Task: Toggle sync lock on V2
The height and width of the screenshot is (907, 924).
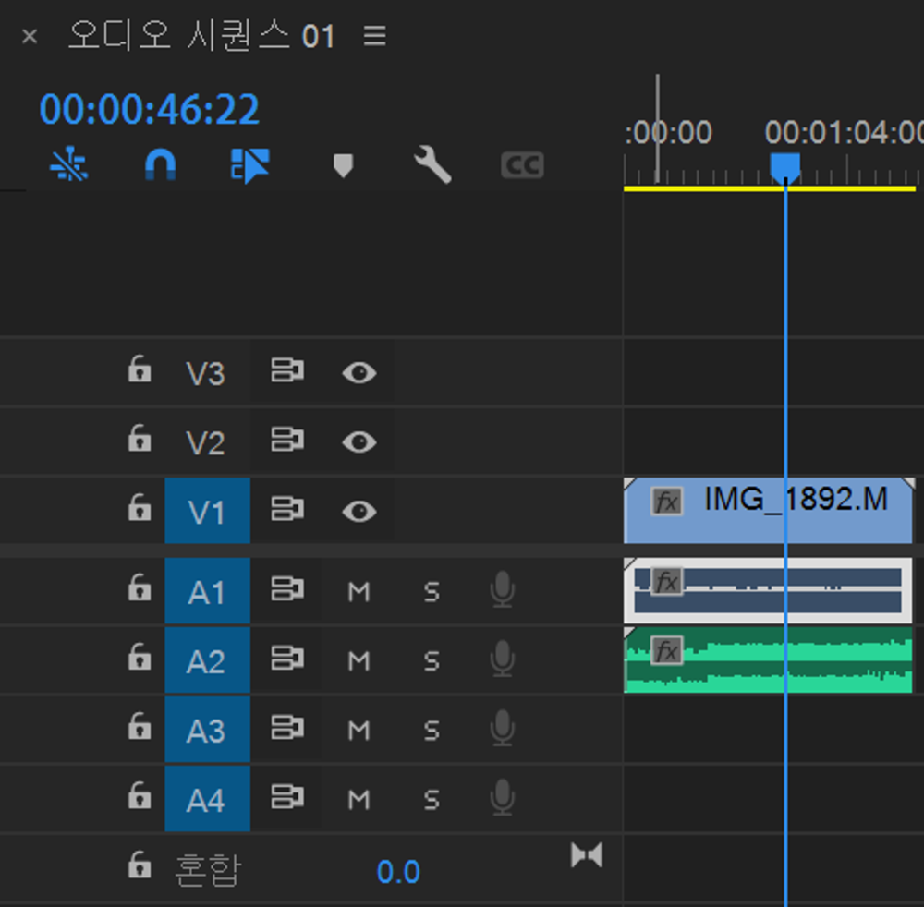Action: pos(287,440)
